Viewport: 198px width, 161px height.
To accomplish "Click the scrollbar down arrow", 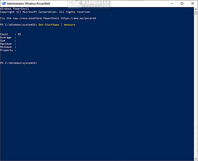I will (196, 159).
